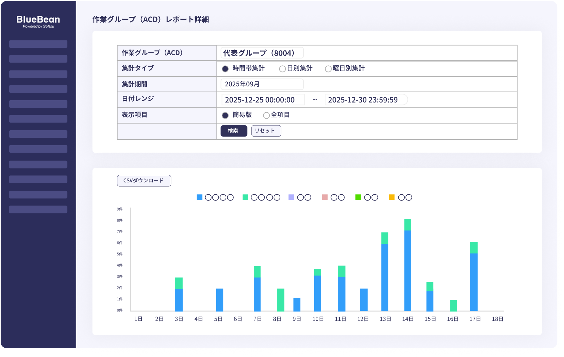
Task: Select the 簡易版 display option
Action: (x=225, y=115)
